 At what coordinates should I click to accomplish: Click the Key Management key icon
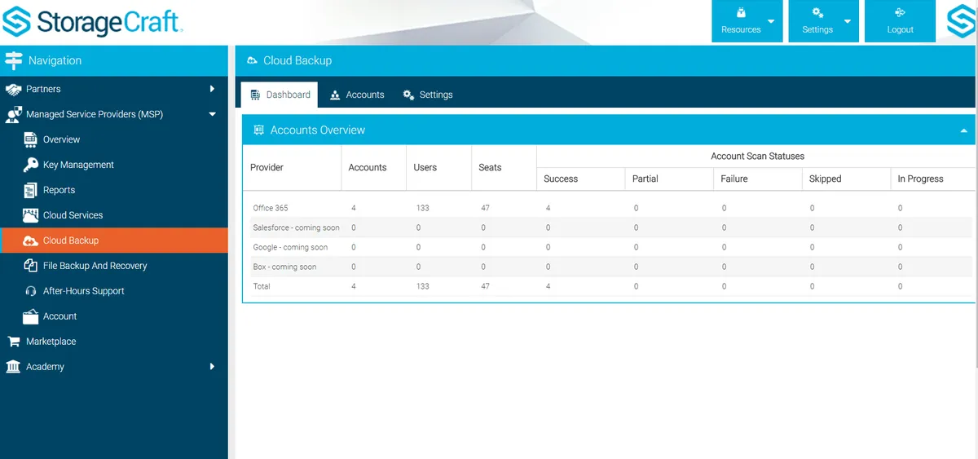(x=31, y=165)
